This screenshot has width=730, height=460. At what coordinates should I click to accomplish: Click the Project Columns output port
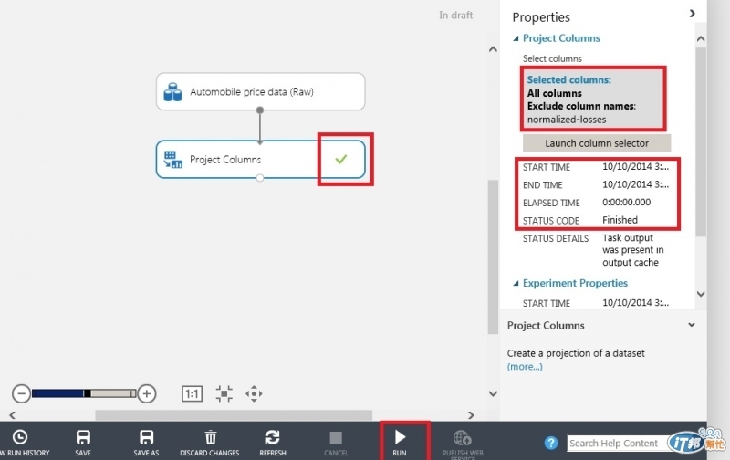(x=260, y=178)
